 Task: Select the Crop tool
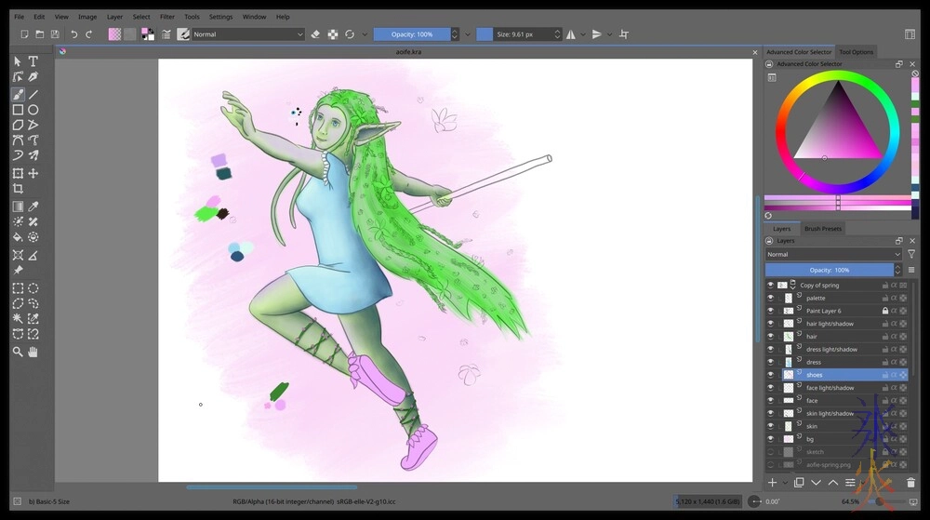click(18, 189)
